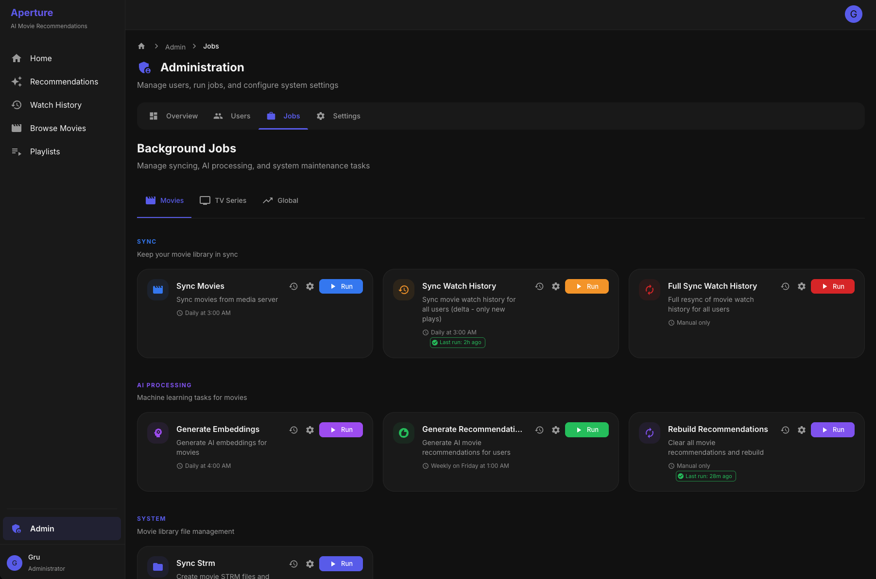Open the Users admin tab
This screenshot has width=876, height=579.
click(x=232, y=116)
